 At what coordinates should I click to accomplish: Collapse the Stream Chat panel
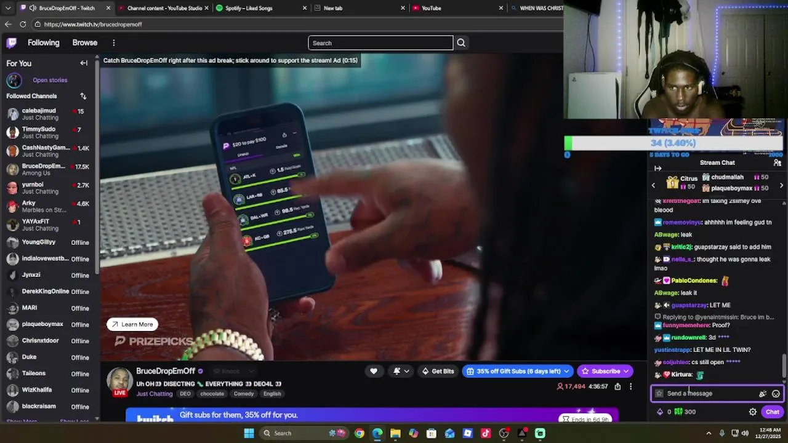[x=657, y=168]
